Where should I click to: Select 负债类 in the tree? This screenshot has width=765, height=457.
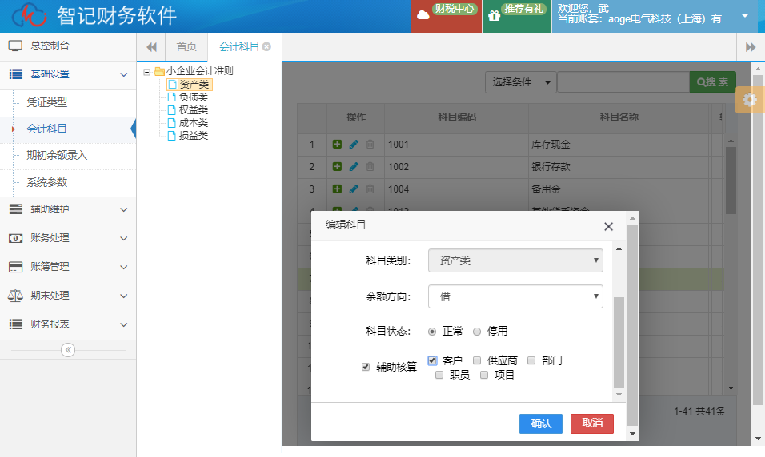(194, 97)
